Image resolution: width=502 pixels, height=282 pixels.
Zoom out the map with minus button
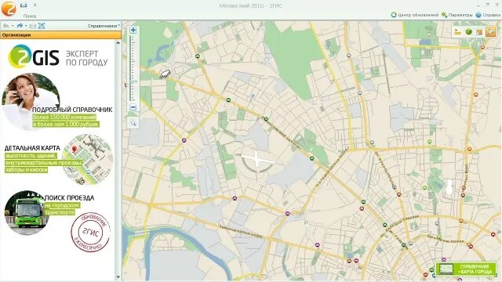[x=133, y=107]
